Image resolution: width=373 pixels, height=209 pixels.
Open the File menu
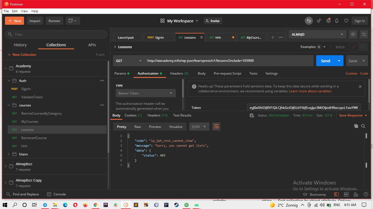tap(6, 11)
